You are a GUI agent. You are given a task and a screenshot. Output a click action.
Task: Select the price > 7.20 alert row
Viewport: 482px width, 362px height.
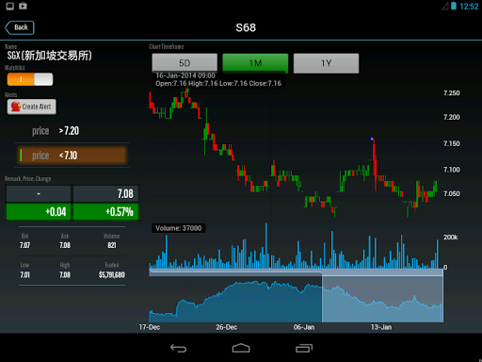click(72, 131)
